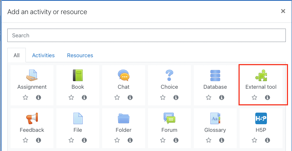This screenshot has width=292, height=151.
Task: Choose the Book resource icon
Action: (x=78, y=75)
